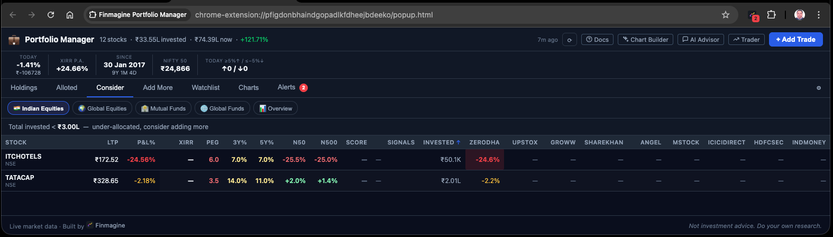
Task: Select the Overview filter pill
Action: tap(276, 108)
